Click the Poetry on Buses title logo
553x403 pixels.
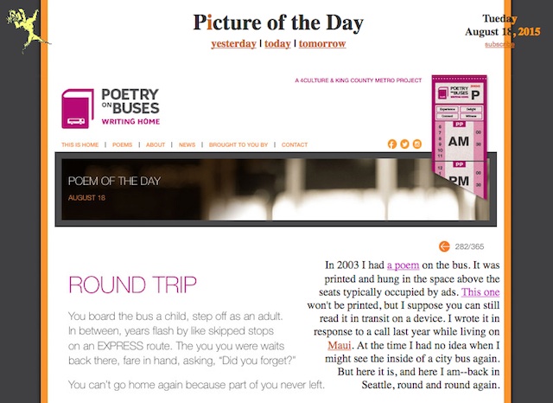[x=130, y=106]
